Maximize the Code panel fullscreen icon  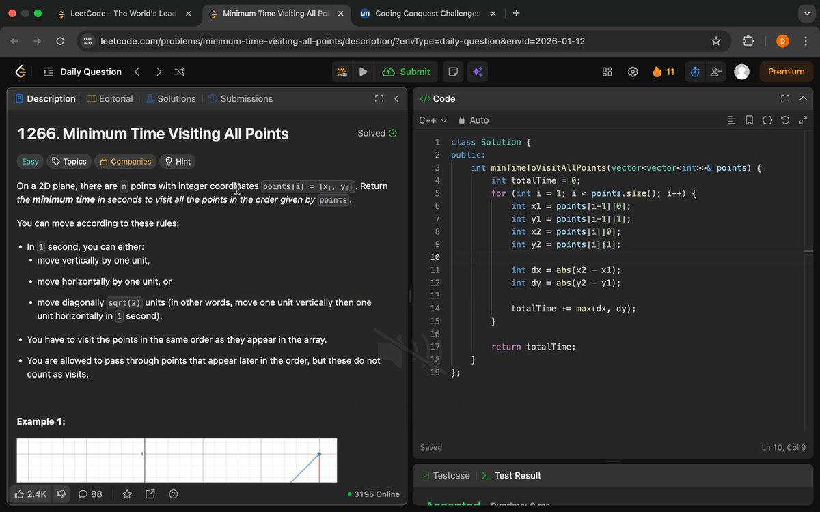[x=785, y=99]
